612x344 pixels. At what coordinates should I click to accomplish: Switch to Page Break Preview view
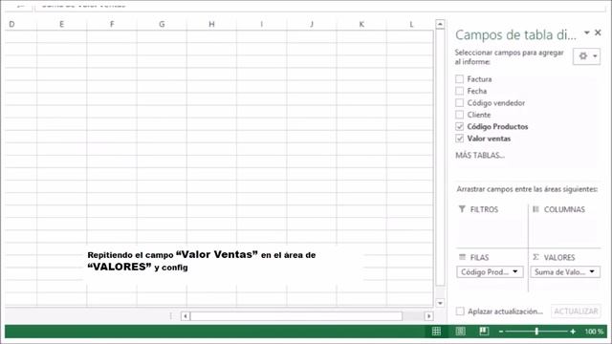(484, 332)
